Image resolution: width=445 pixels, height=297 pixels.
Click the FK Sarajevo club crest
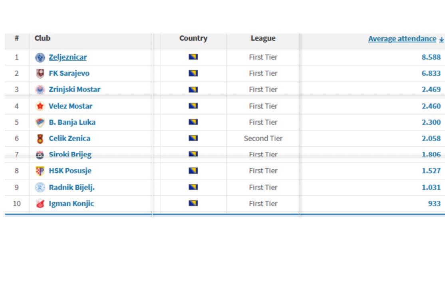(40, 73)
